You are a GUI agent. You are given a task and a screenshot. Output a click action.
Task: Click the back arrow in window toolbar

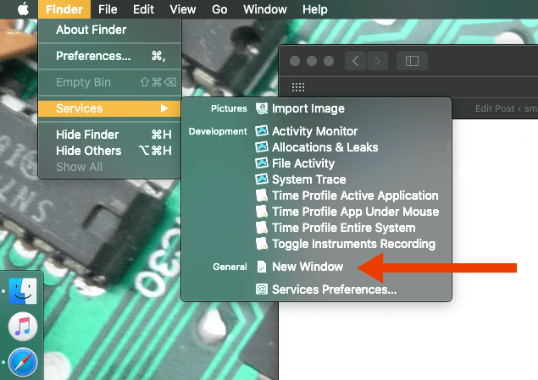point(356,61)
